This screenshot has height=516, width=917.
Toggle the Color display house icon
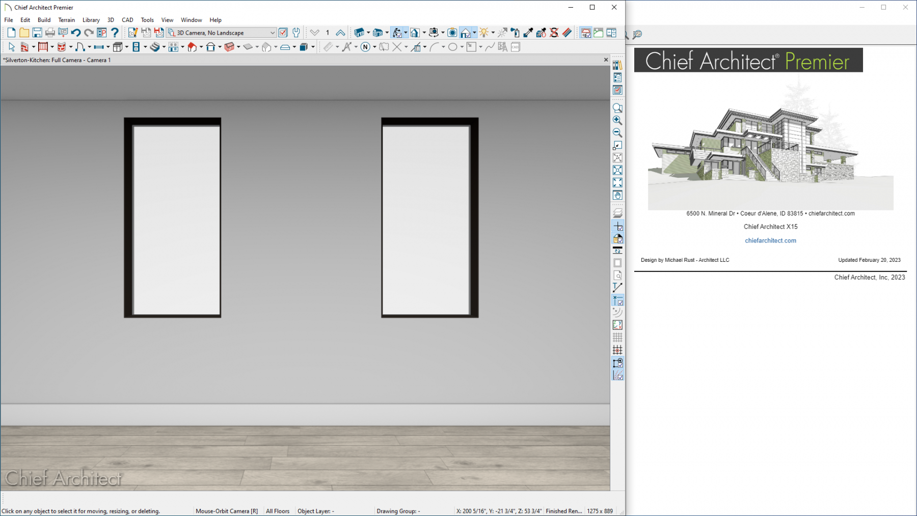click(617, 238)
